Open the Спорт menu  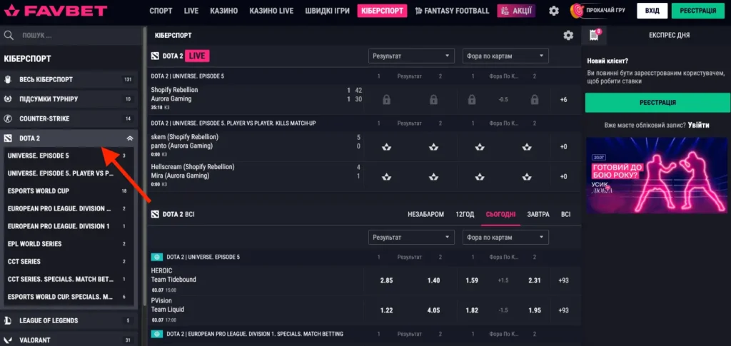(x=161, y=11)
